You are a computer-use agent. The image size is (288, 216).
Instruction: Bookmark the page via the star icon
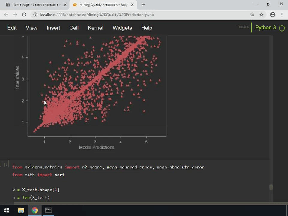click(x=261, y=14)
